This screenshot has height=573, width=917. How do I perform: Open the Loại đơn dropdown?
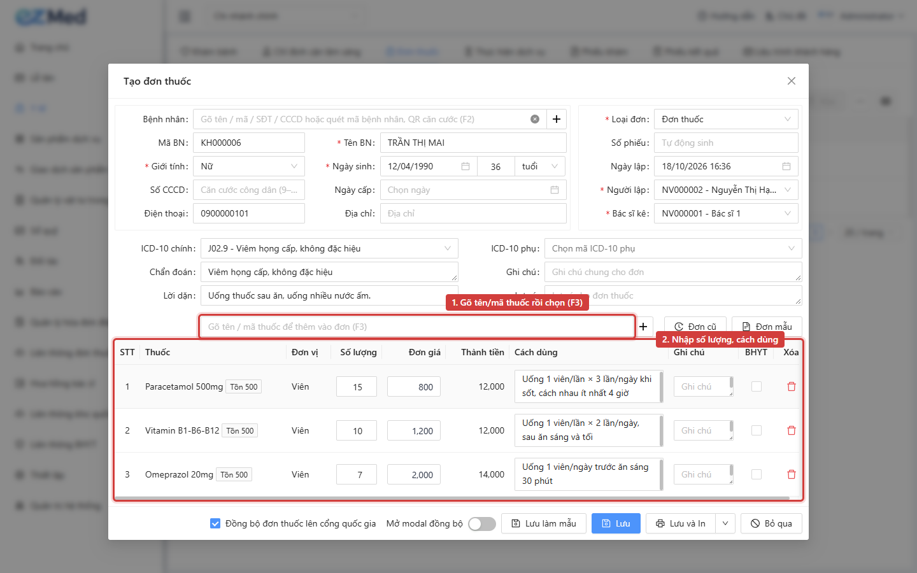click(x=726, y=119)
